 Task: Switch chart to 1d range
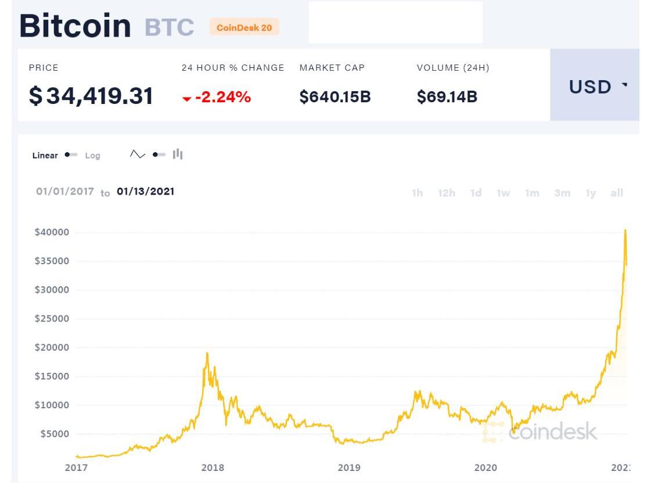(476, 193)
